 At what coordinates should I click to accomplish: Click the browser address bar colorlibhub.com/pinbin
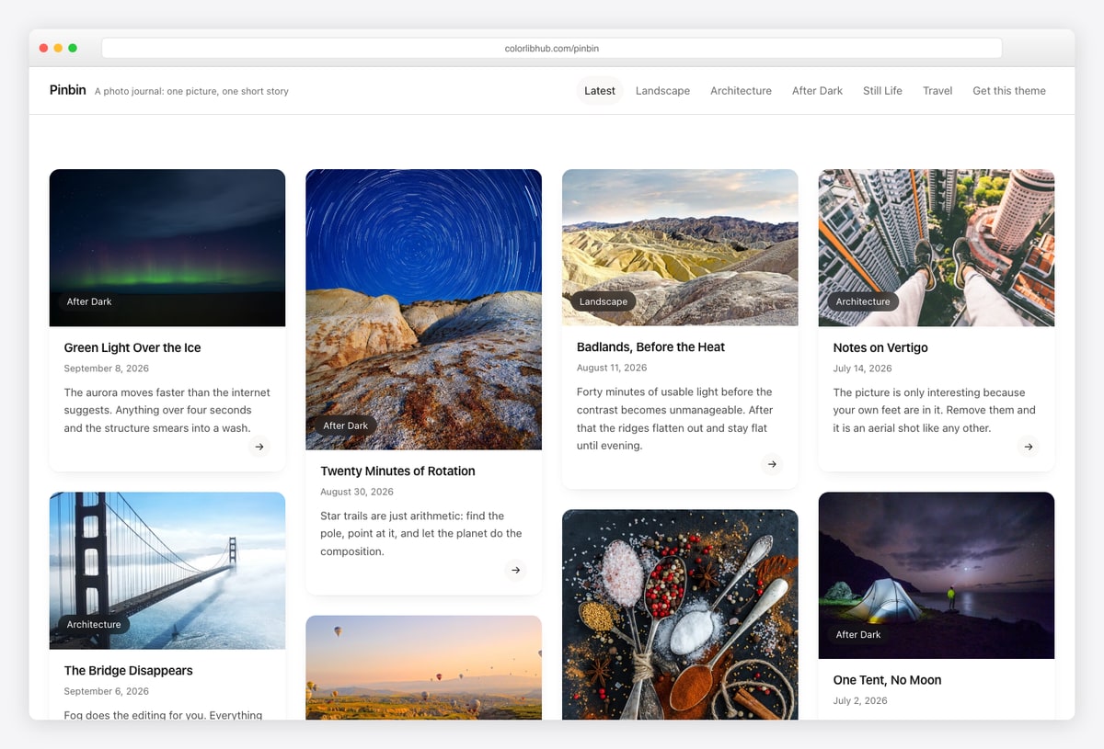552,49
